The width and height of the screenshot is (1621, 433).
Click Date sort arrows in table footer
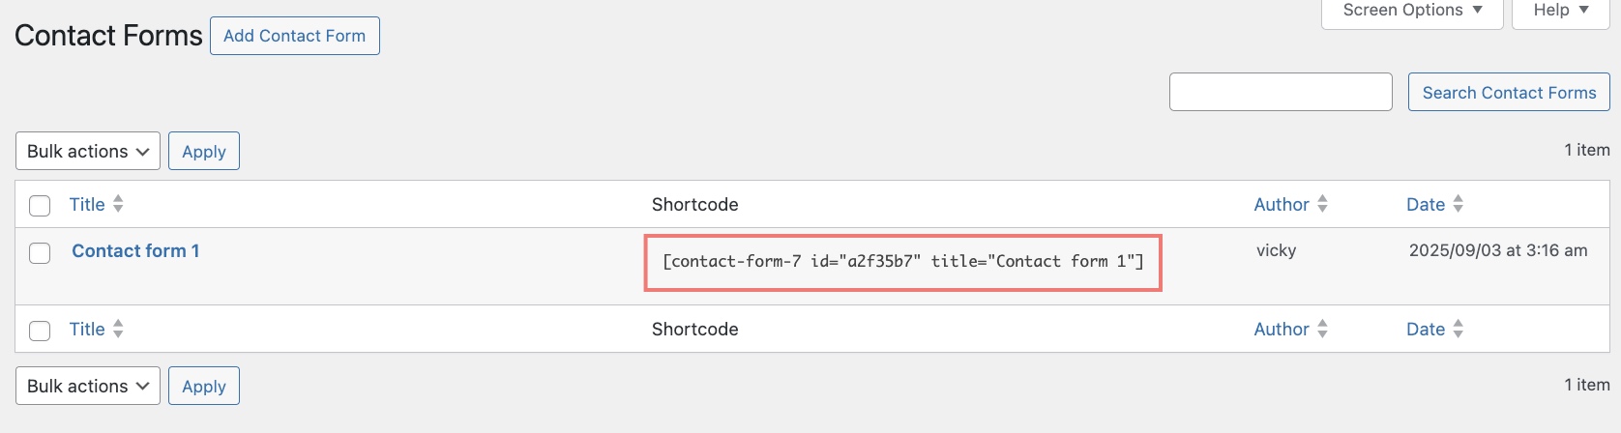point(1458,329)
